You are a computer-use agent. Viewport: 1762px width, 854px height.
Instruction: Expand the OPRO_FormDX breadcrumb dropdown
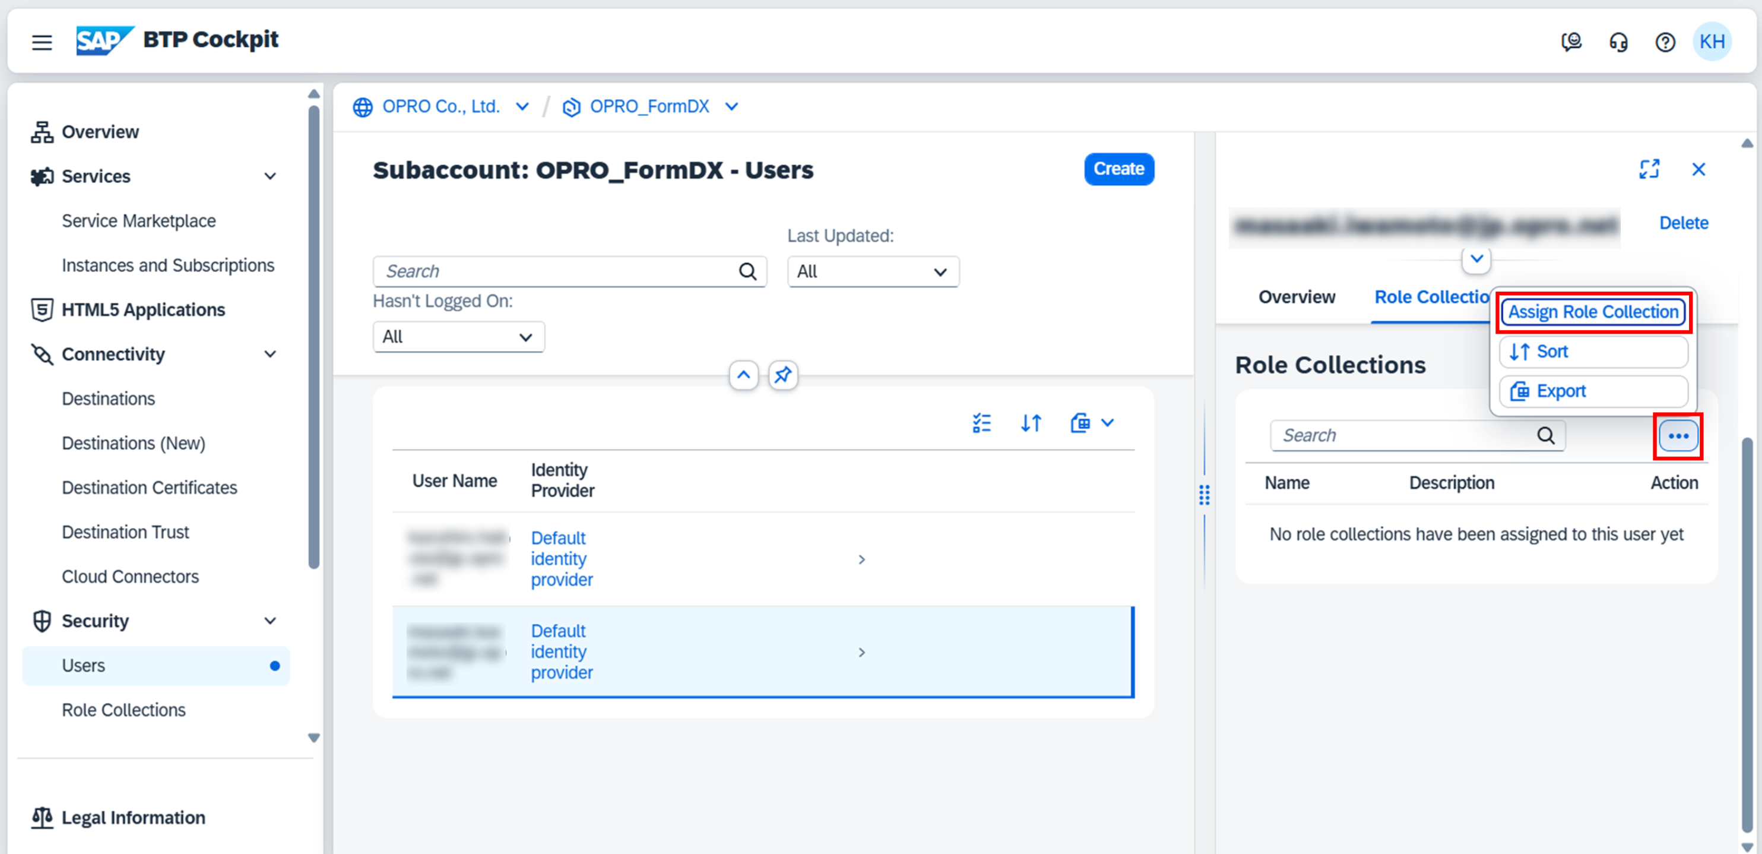point(731,107)
